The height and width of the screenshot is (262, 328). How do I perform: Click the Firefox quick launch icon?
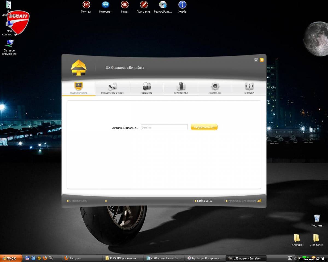click(x=45, y=258)
